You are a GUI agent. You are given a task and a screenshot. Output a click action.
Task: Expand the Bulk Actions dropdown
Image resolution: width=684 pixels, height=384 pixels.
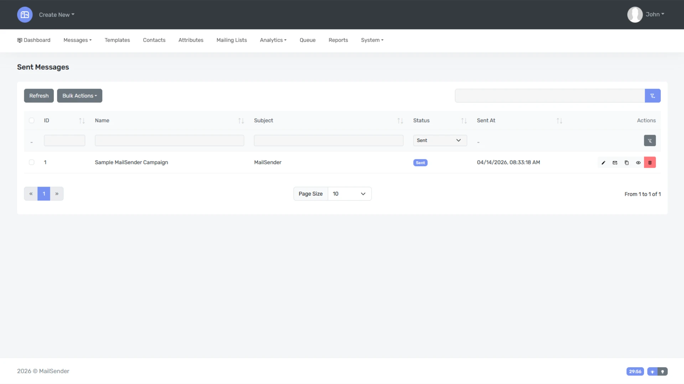coord(80,96)
